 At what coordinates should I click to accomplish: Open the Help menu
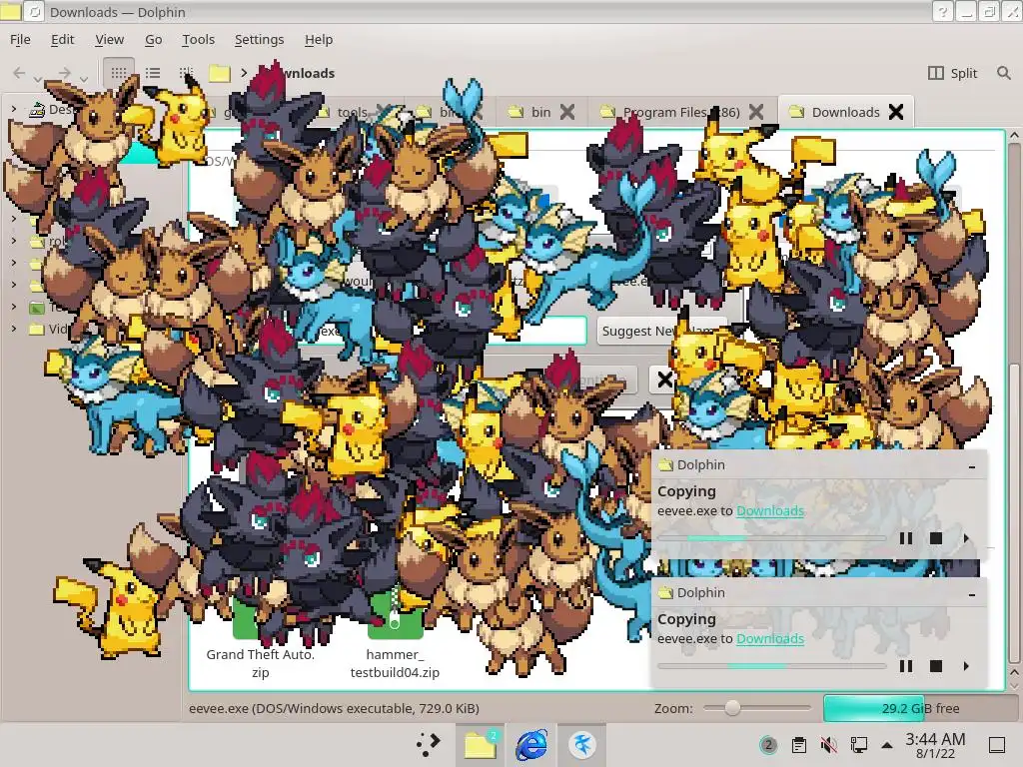coord(319,40)
